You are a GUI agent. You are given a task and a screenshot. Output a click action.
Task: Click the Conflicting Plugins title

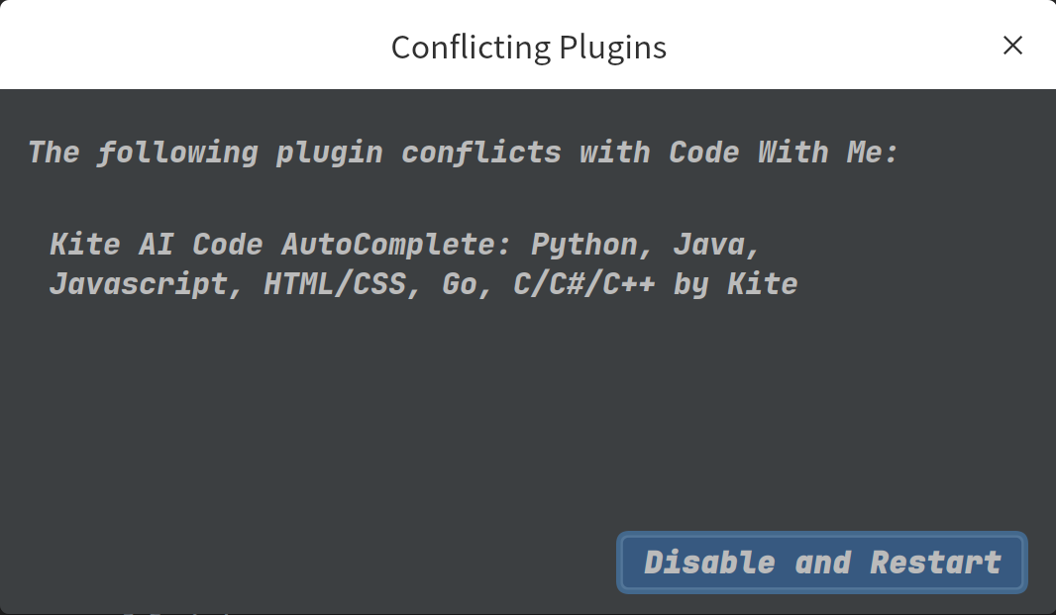(528, 46)
